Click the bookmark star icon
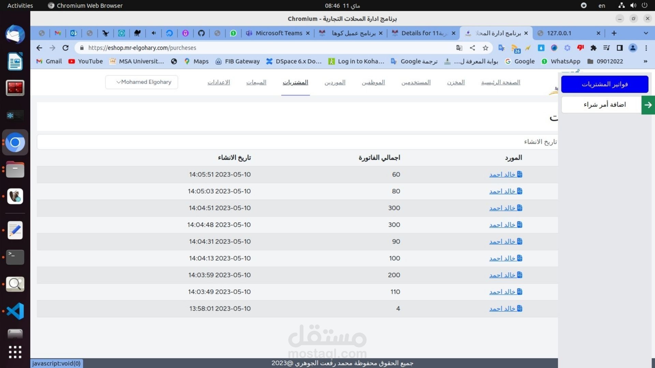The height and width of the screenshot is (368, 655). point(485,48)
